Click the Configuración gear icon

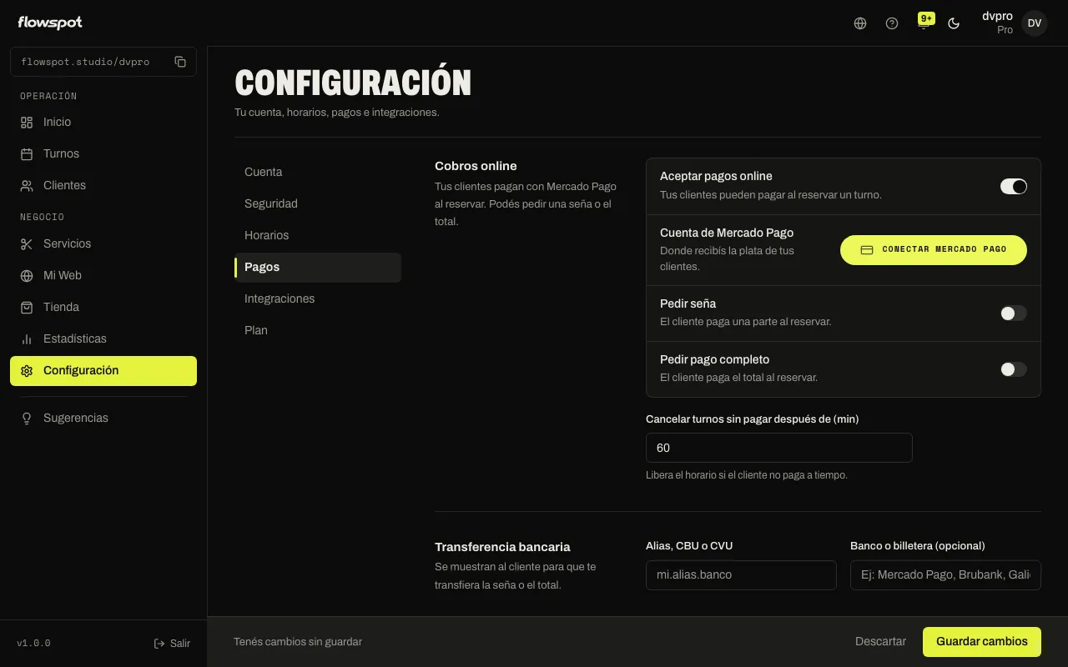[27, 371]
